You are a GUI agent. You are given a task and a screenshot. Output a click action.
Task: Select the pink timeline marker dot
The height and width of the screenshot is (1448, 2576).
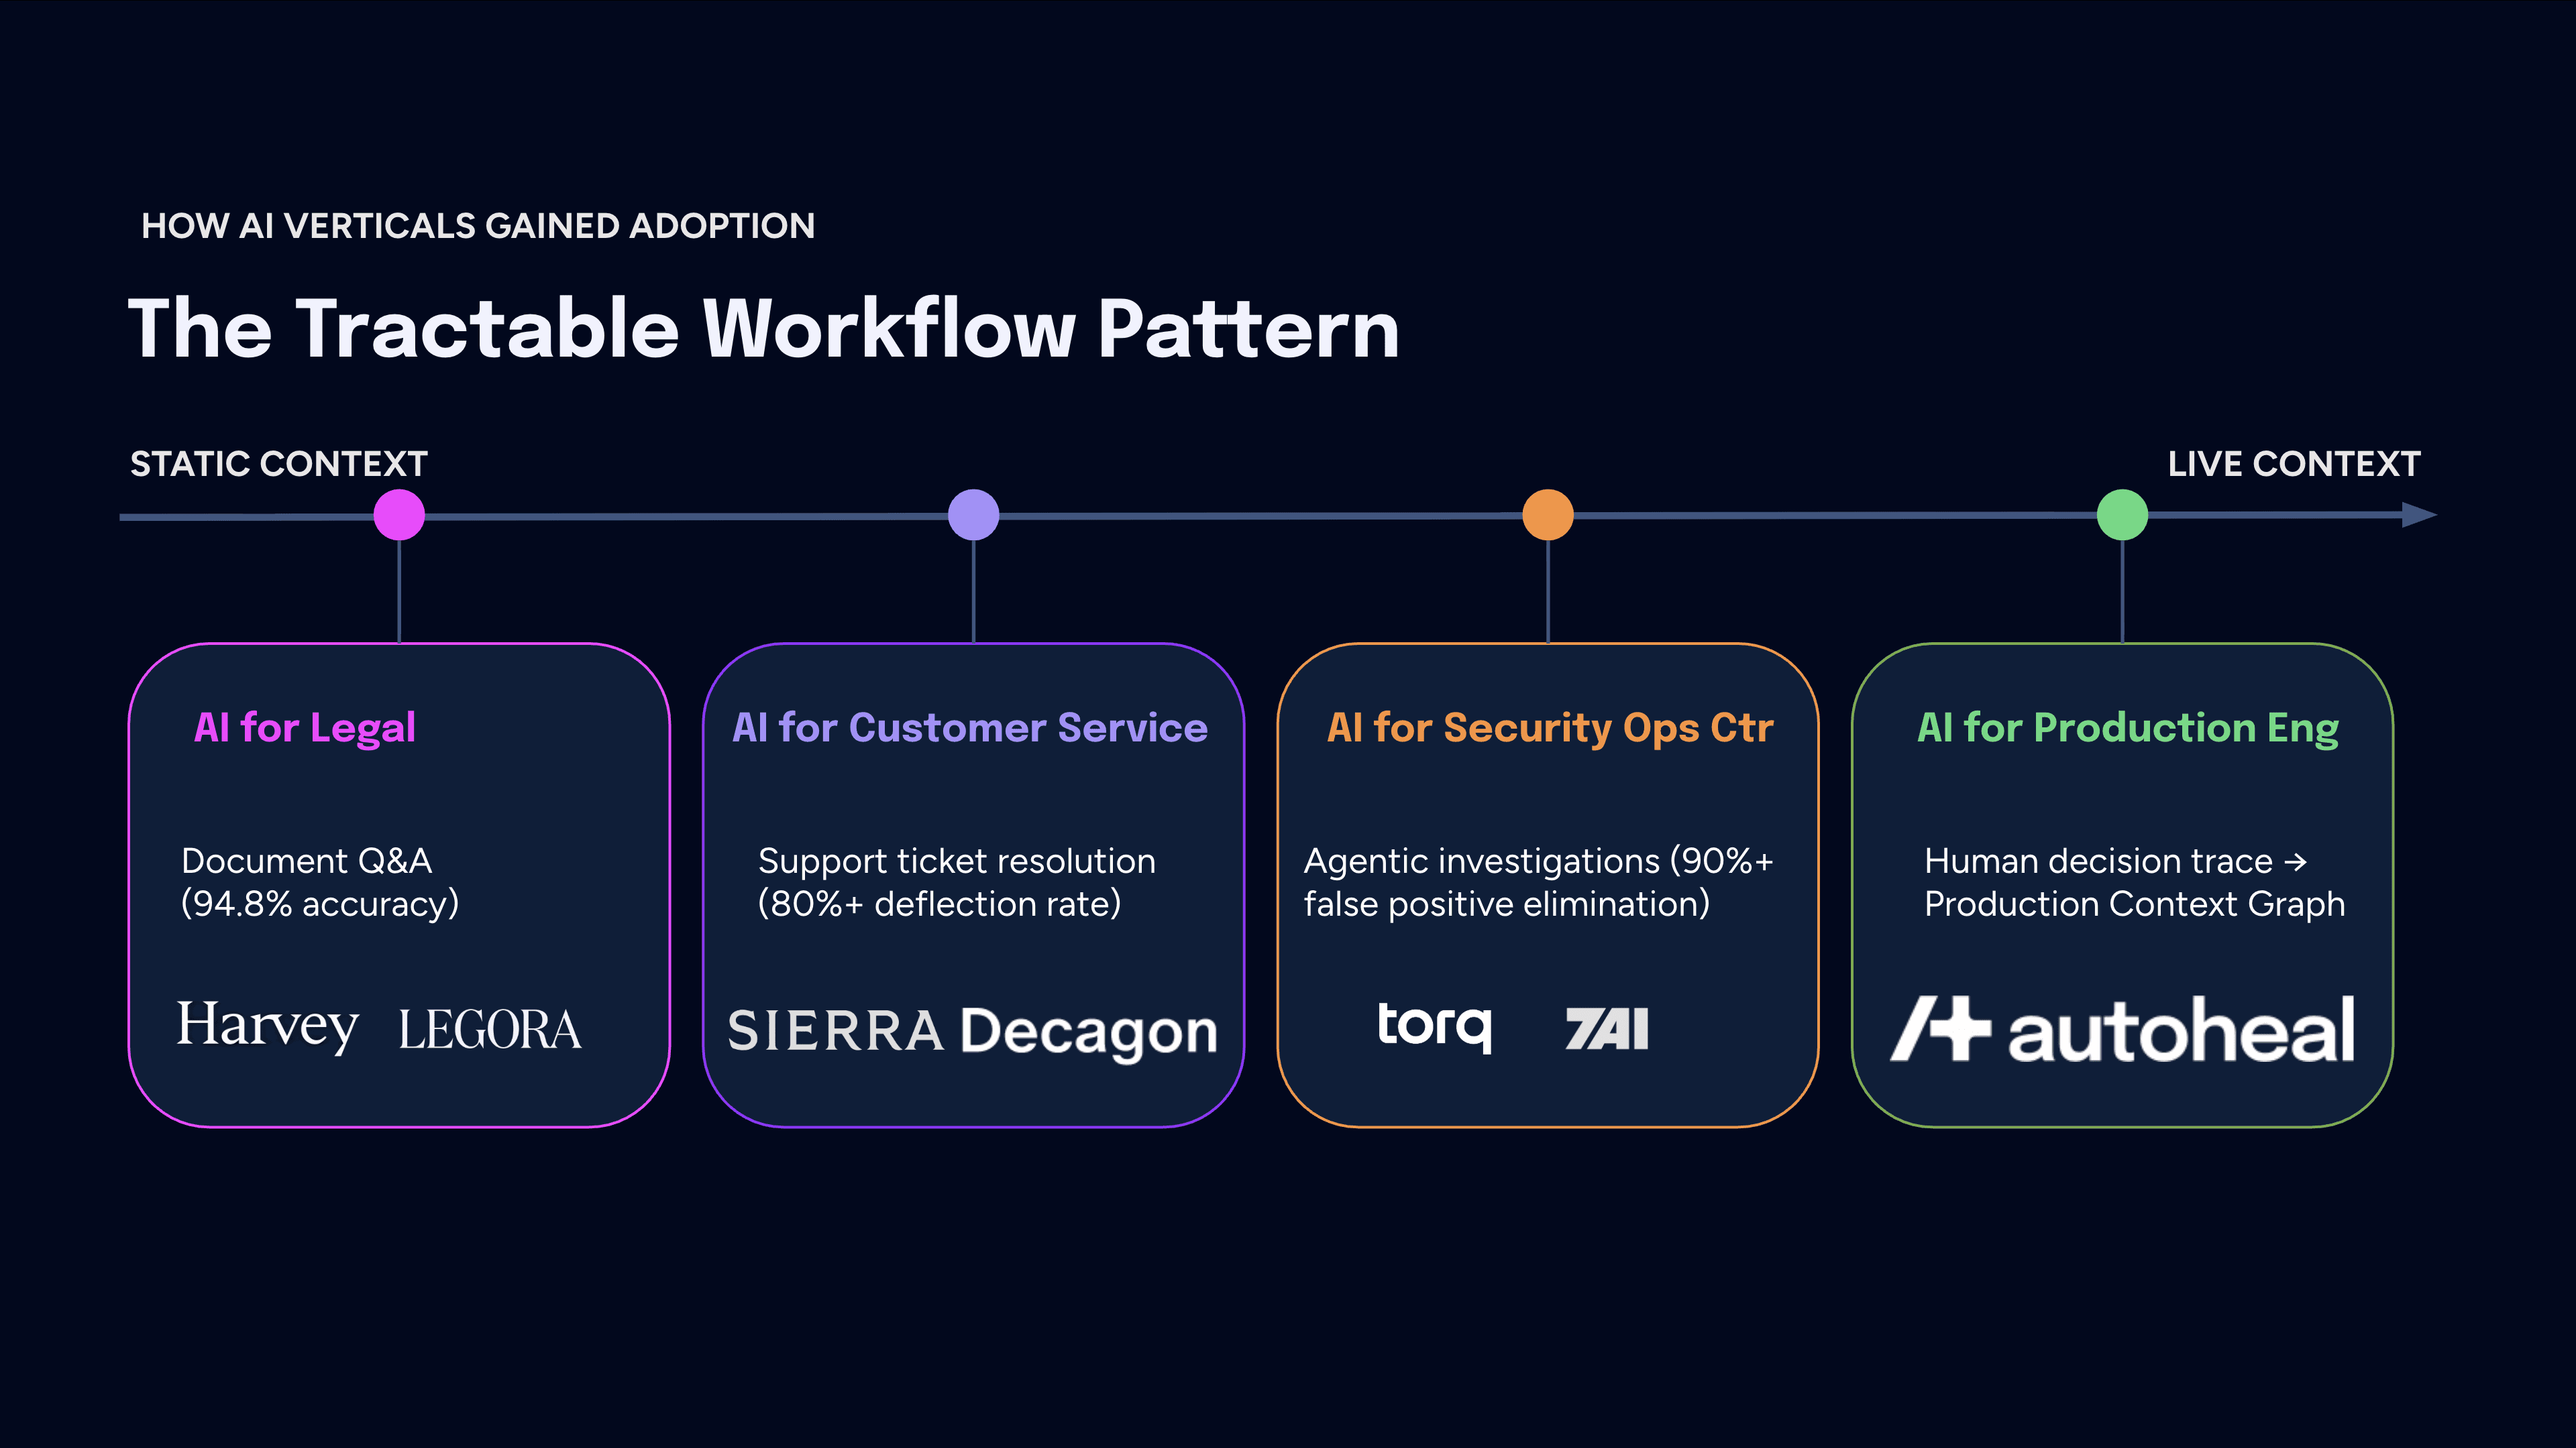point(399,516)
